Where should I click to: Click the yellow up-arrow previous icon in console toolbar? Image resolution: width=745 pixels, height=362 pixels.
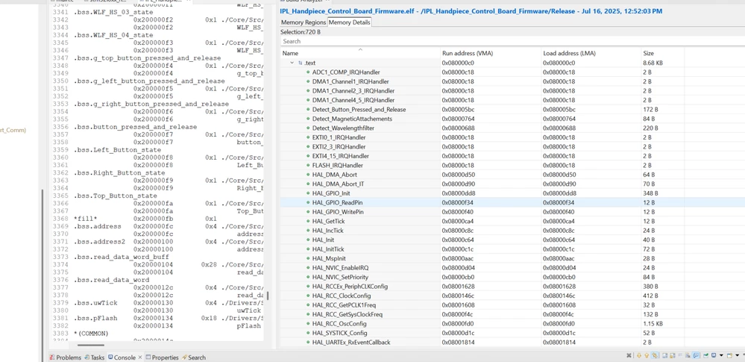point(647,355)
